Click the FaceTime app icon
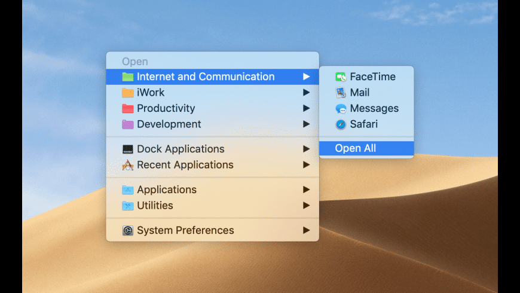This screenshot has width=520, height=293. [341, 77]
